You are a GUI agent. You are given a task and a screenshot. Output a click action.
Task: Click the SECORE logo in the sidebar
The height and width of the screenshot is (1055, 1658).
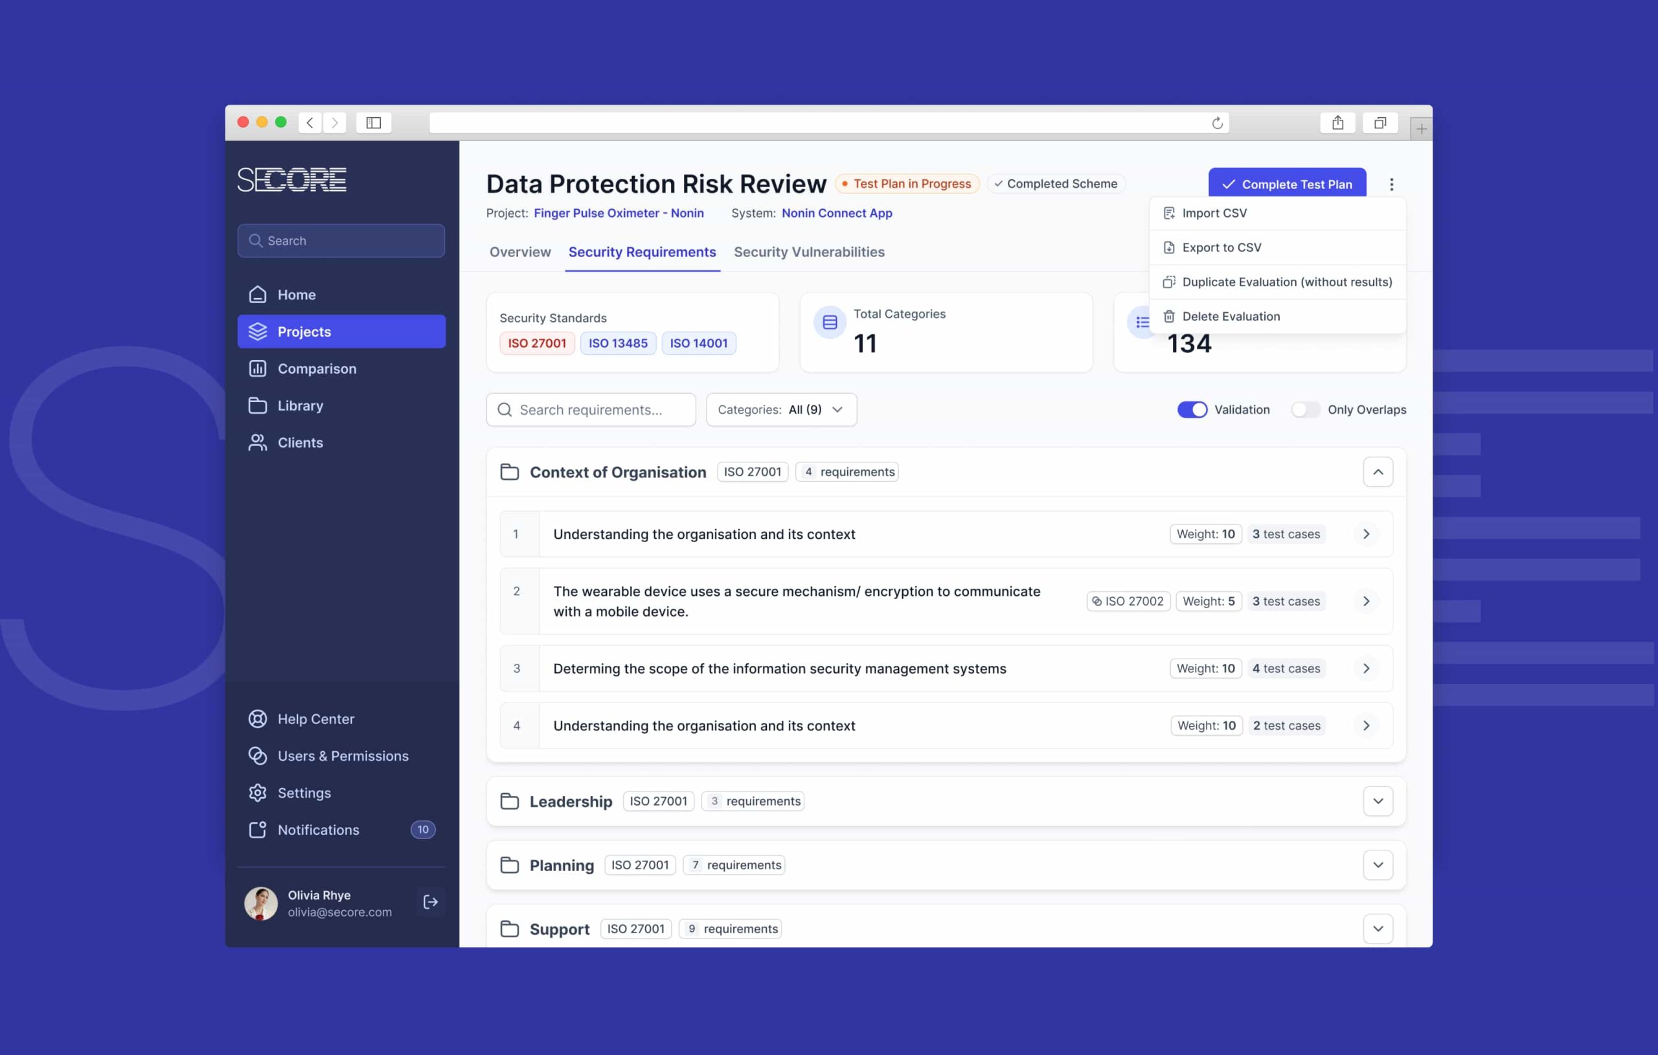(292, 180)
